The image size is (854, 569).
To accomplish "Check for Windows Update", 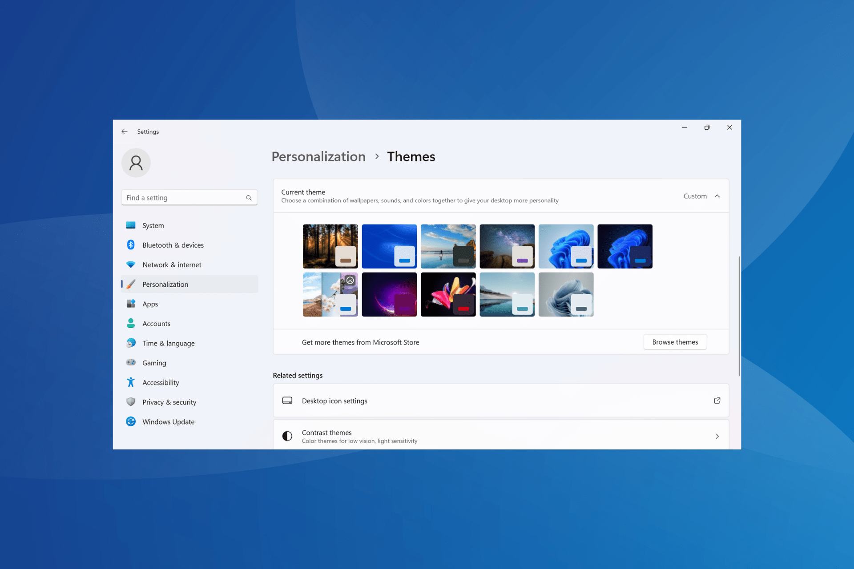I will (x=168, y=421).
